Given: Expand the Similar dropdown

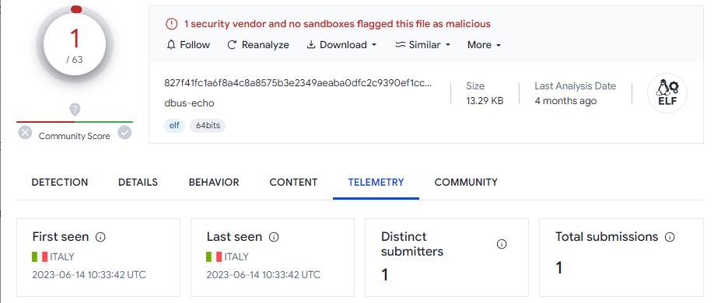Looking at the screenshot, I should (423, 44).
